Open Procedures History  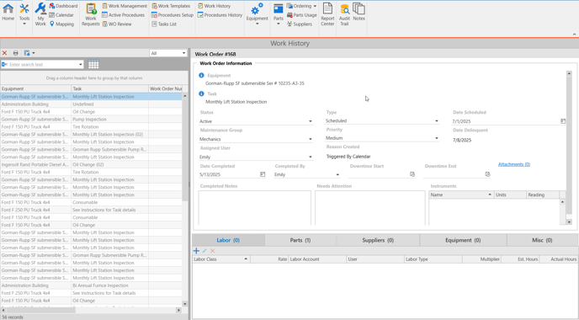(220, 15)
